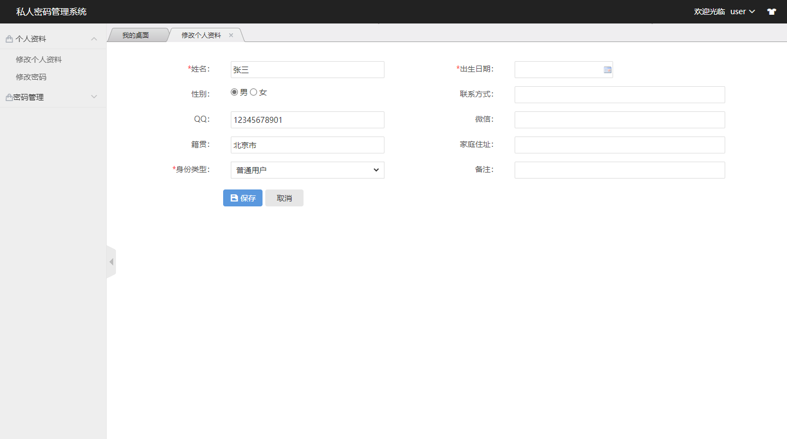787x439 pixels.
Task: Click the shirt theme icon in the top bar
Action: click(771, 11)
